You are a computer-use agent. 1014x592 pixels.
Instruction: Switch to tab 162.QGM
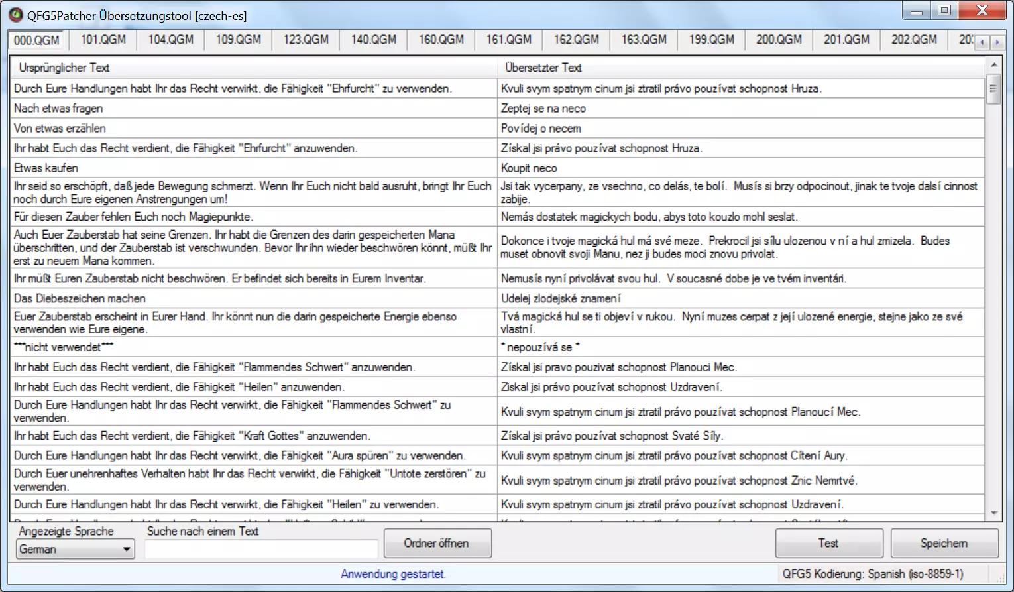577,40
